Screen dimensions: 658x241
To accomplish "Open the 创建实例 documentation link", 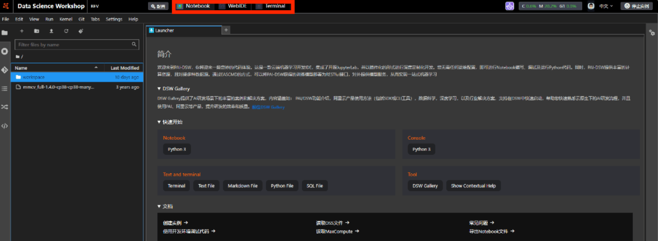I will click(175, 223).
